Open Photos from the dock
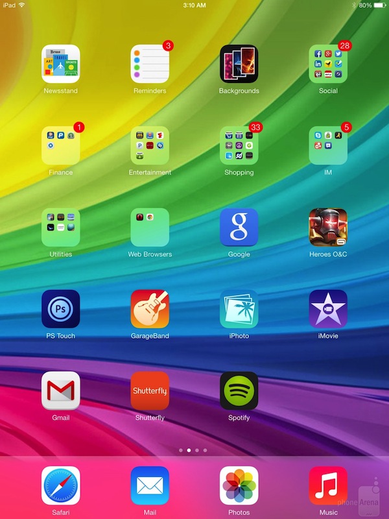 239,485
